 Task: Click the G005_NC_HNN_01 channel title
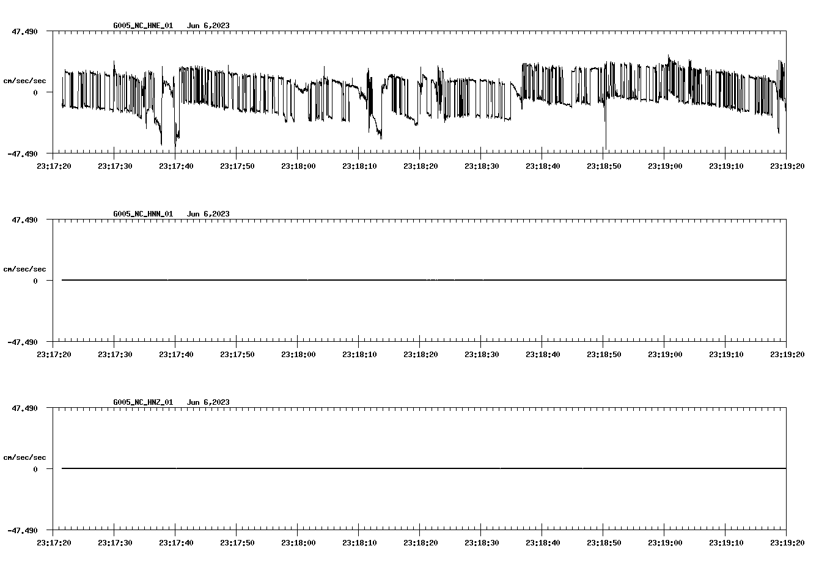pyautogui.click(x=142, y=214)
